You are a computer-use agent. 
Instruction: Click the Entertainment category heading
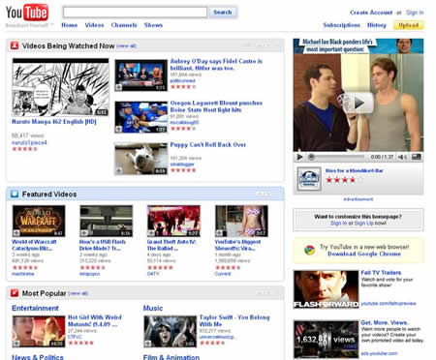[35, 308]
